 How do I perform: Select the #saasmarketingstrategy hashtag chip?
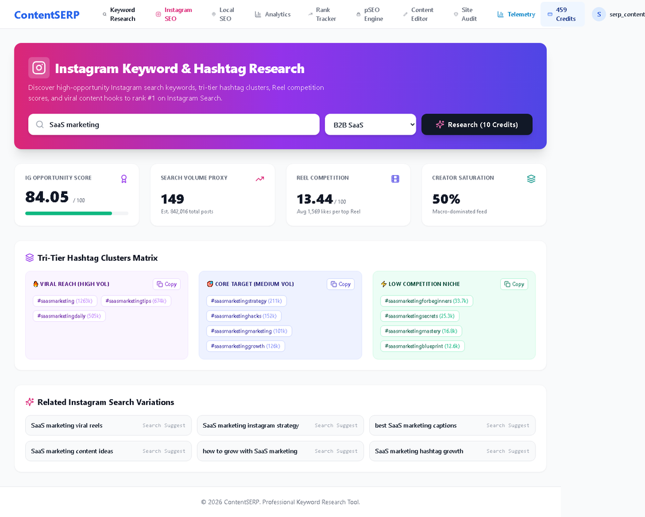(246, 301)
